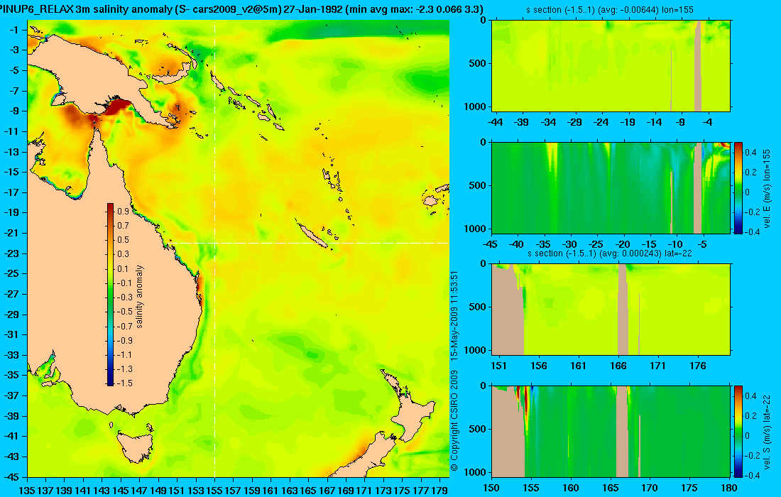Click the vertical "salinity anomaly" colorbar label

pyautogui.click(x=139, y=296)
